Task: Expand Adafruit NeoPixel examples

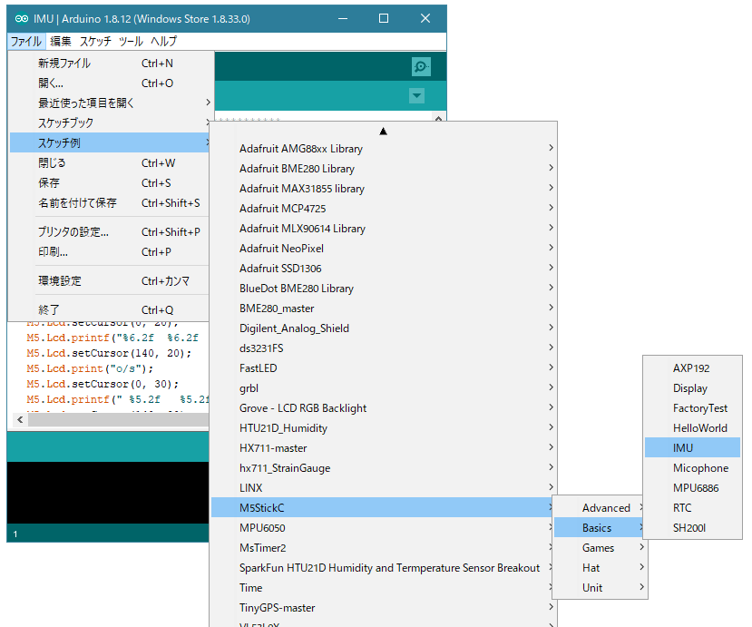Action: pyautogui.click(x=384, y=249)
